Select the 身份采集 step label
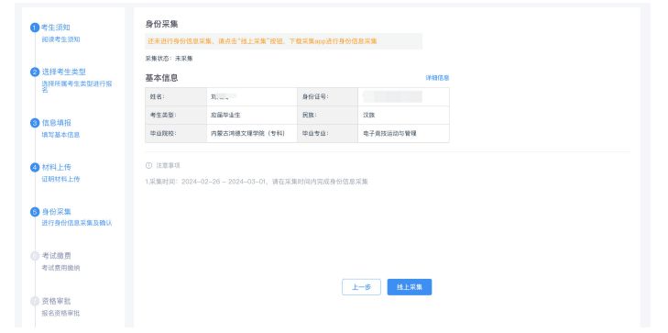668x333 pixels. point(56,212)
